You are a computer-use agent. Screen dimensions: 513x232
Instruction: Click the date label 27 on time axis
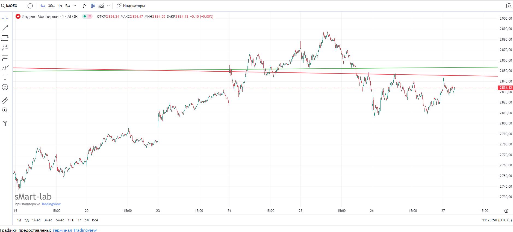443,211
